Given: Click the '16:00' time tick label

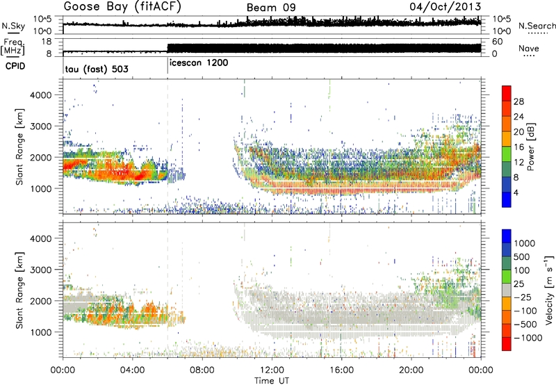Looking at the screenshot, I should tap(341, 370).
